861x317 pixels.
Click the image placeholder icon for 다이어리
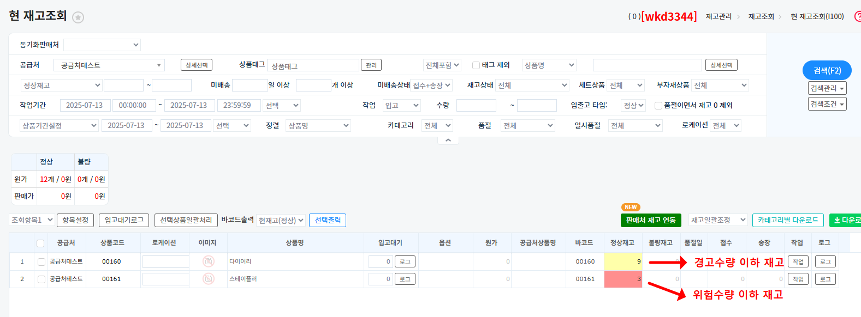point(209,261)
